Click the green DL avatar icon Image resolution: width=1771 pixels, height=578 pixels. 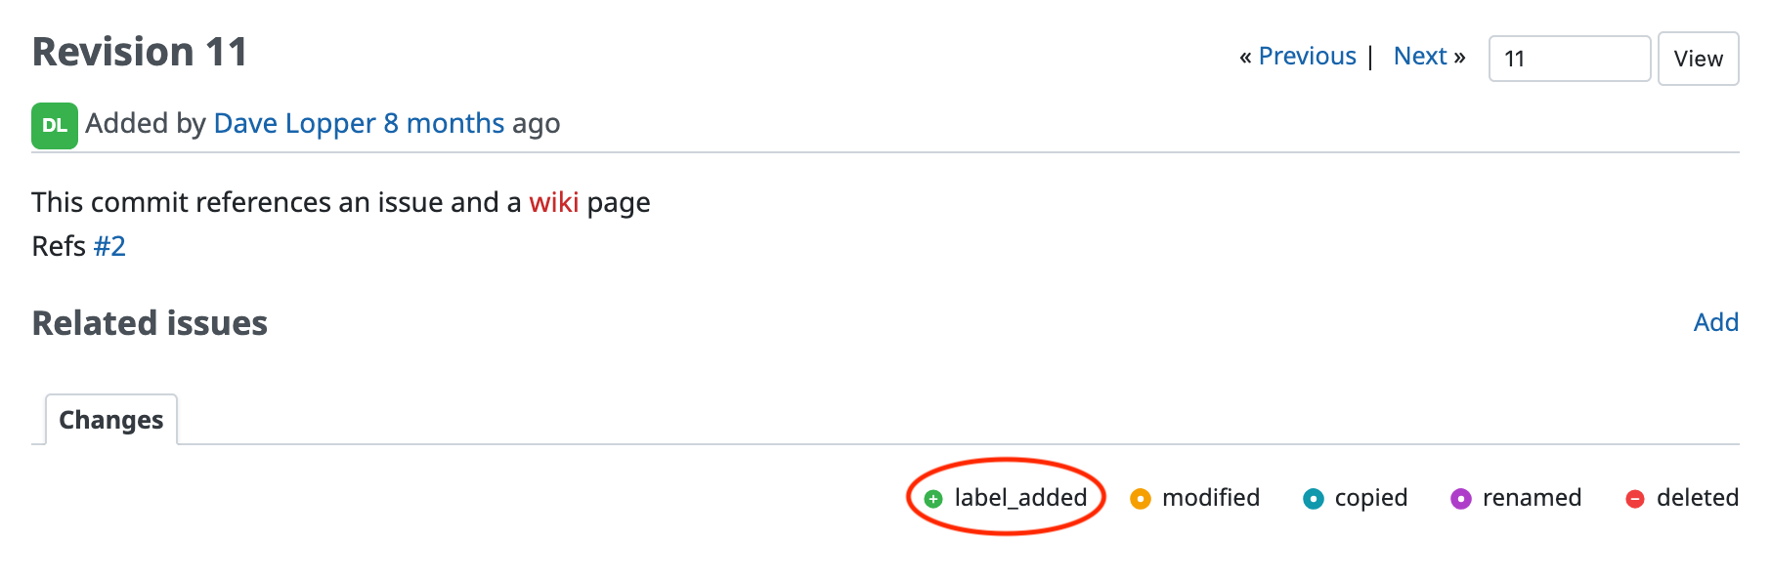(55, 125)
